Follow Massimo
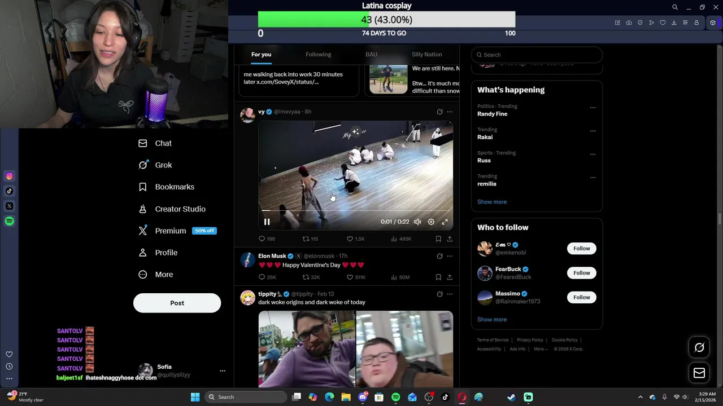 (581, 297)
